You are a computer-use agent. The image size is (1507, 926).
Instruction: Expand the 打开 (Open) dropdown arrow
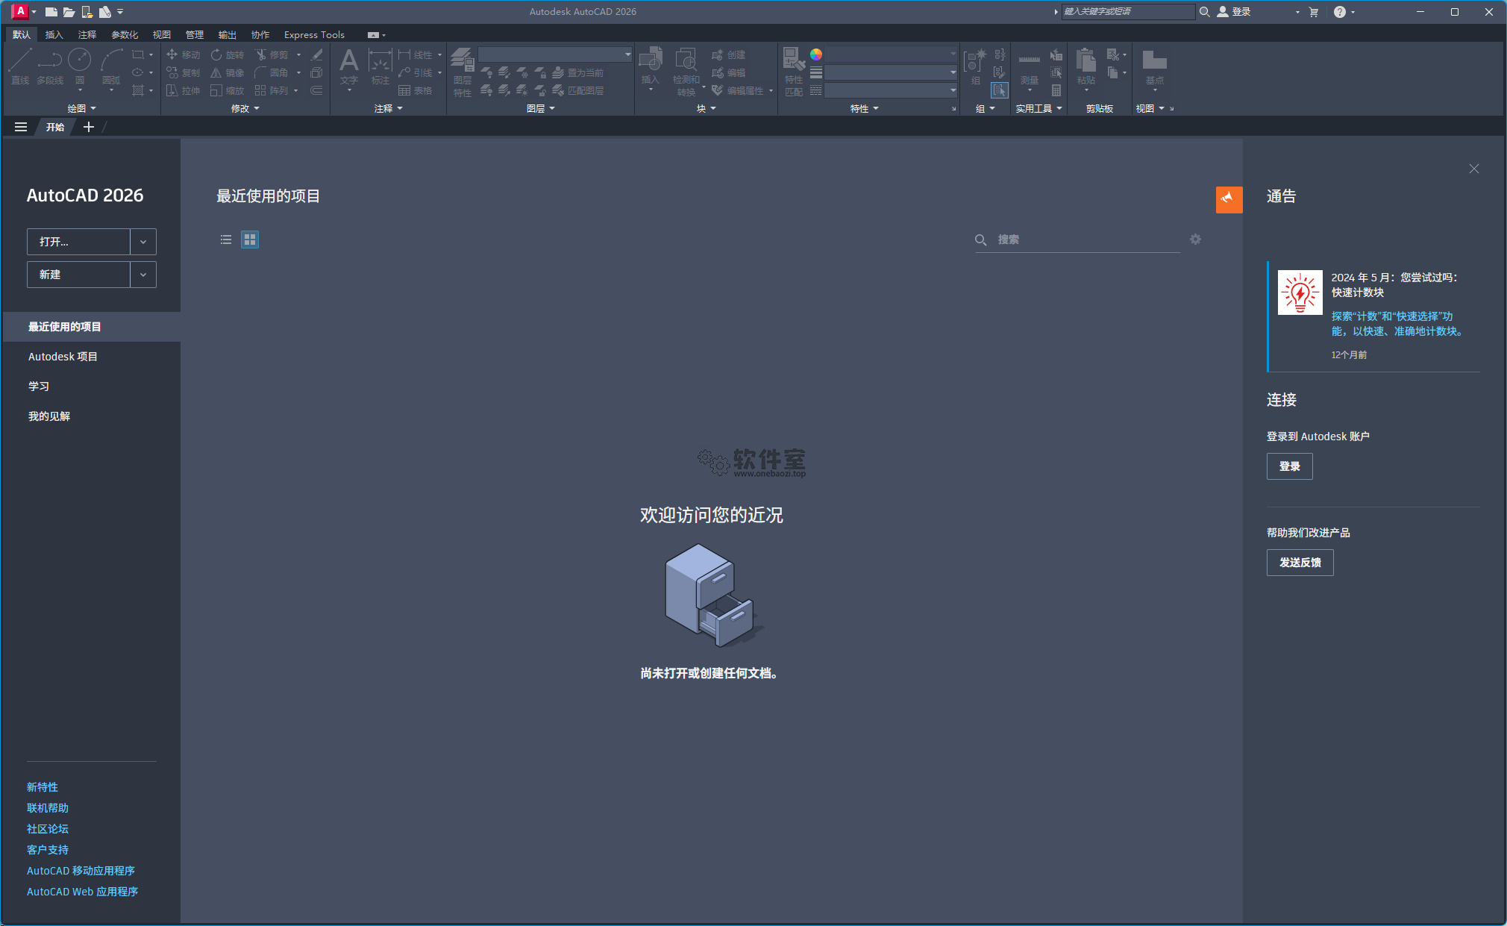(143, 242)
